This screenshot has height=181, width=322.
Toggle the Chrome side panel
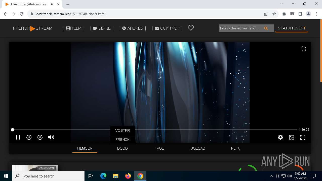pyautogui.click(x=300, y=14)
